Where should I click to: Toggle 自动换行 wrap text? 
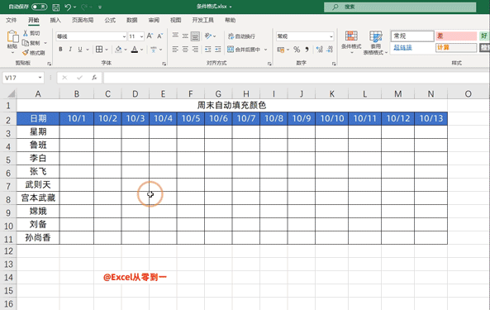pyautogui.click(x=241, y=36)
